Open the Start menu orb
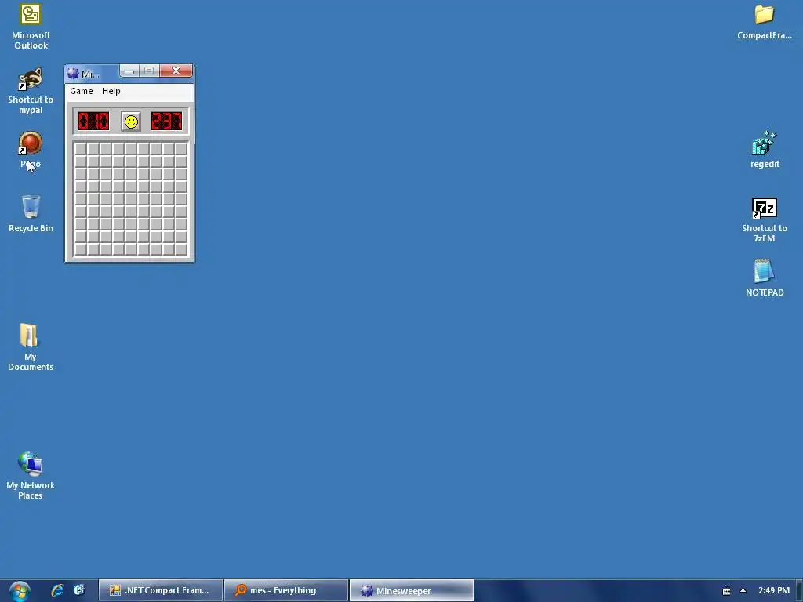 [x=20, y=591]
